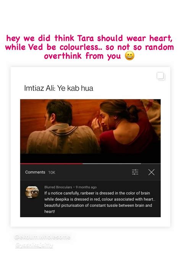Click the "Imtiaz Ali: Ye kab hua" caption
This screenshot has width=181, height=254.
point(58,88)
